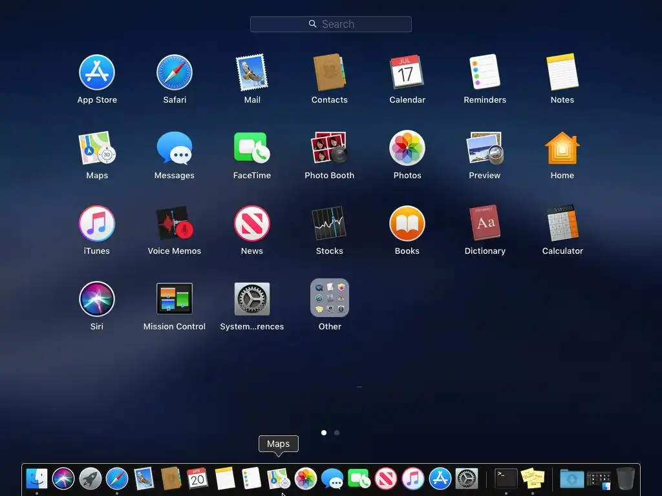662x496 pixels.
Task: Open Siri in Launchpad grid
Action: point(97,298)
